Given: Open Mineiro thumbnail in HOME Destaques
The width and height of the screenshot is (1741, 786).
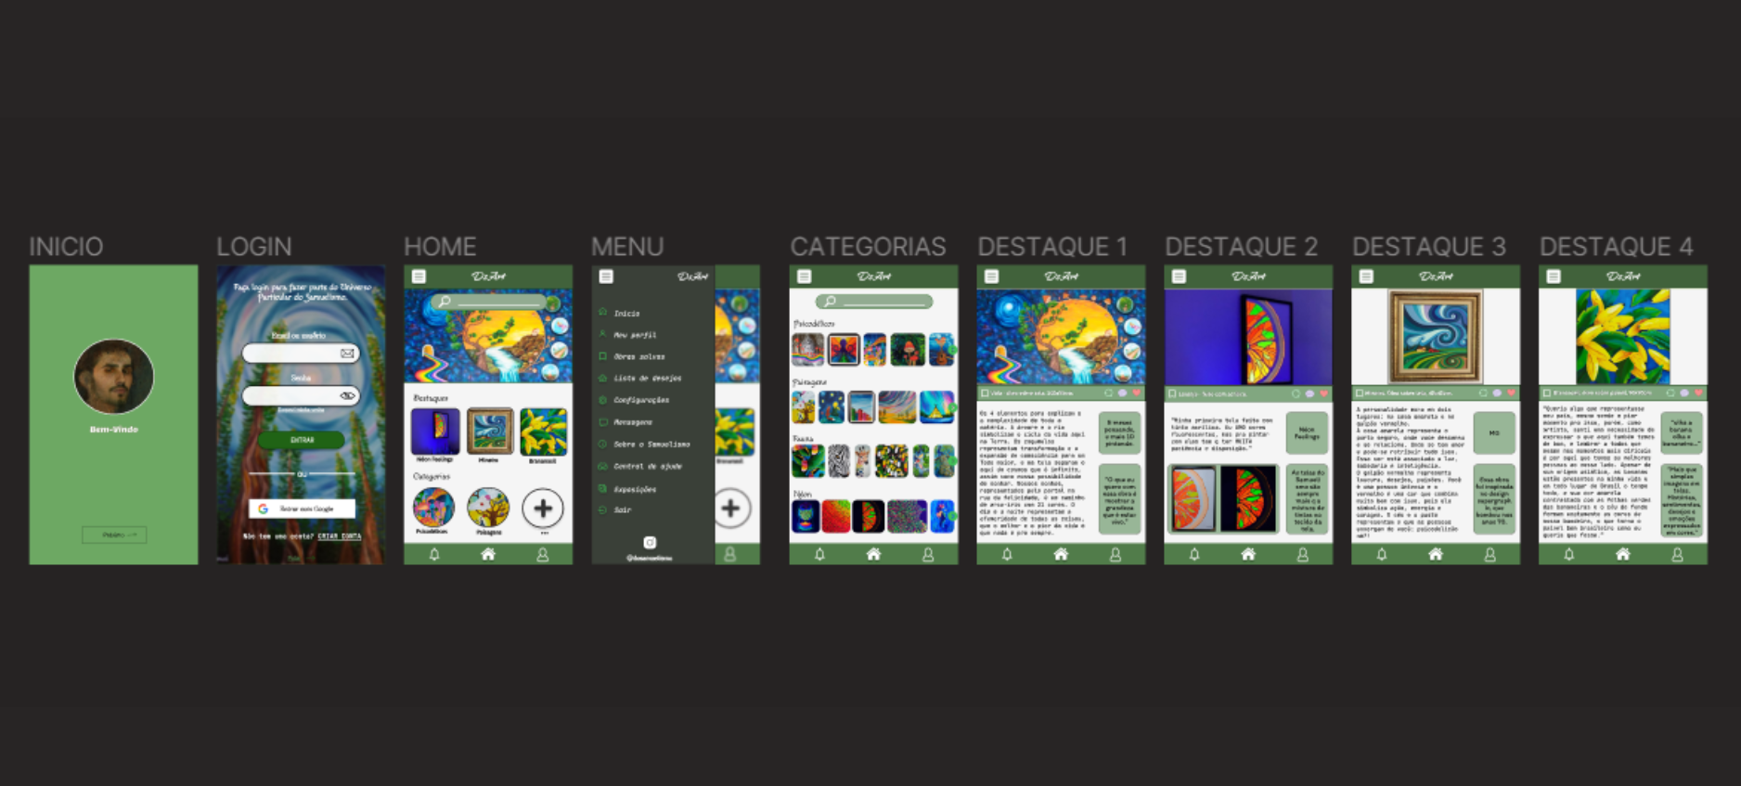Looking at the screenshot, I should click(x=489, y=431).
